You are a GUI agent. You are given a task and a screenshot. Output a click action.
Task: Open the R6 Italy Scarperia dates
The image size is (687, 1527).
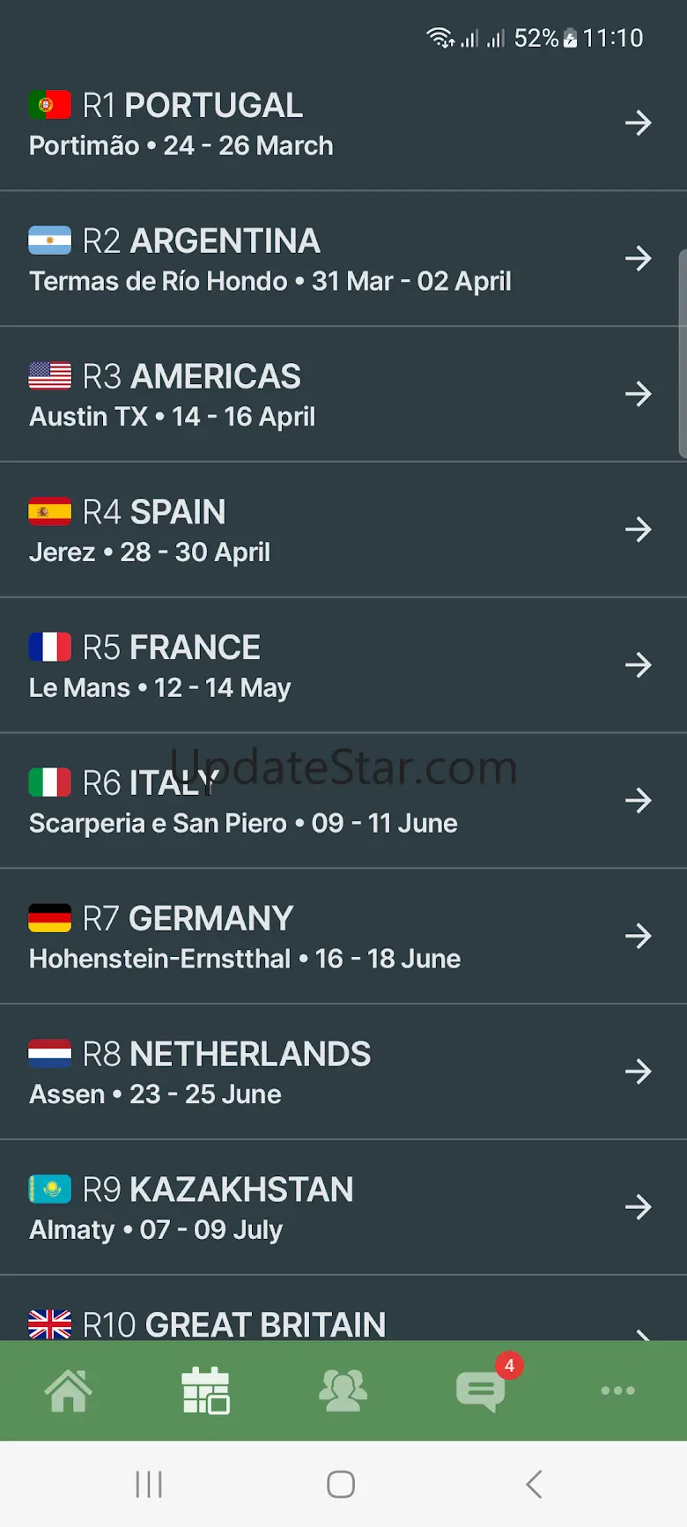click(x=243, y=824)
